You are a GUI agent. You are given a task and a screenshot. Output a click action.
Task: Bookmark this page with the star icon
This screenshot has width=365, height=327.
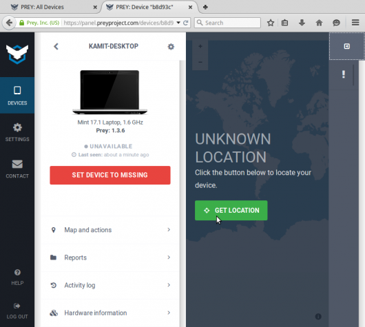[x=271, y=23]
